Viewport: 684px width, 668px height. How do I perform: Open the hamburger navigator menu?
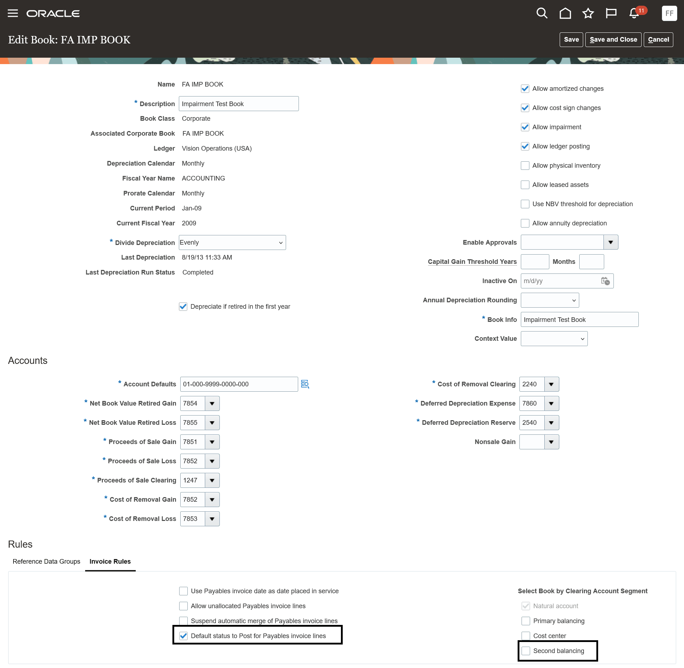click(x=13, y=14)
